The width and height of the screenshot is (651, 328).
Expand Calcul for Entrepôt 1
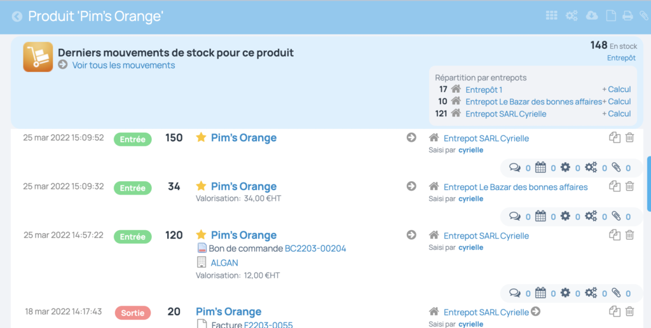[x=617, y=89]
